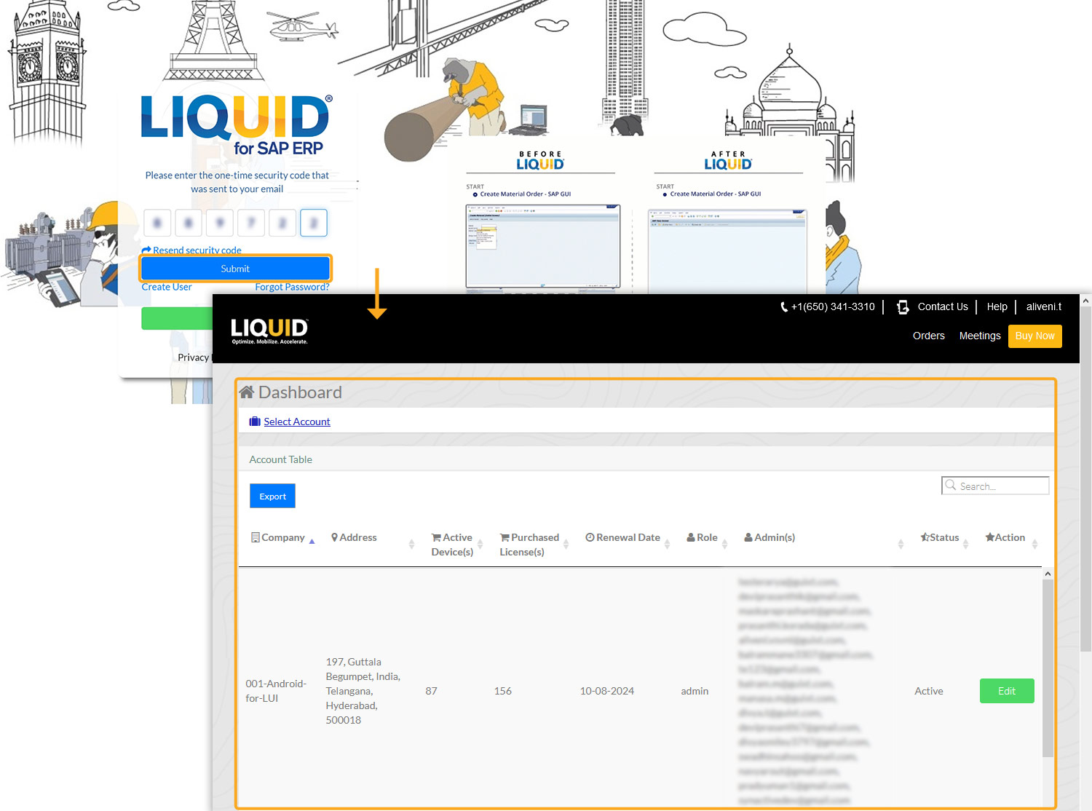Click the last security code digit box
Viewport: 1092px width, 811px height.
[x=314, y=223]
